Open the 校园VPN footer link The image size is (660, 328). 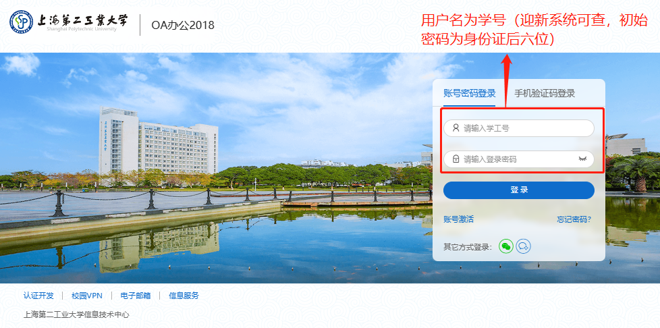(86, 296)
